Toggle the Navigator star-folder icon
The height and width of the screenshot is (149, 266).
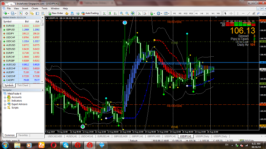(32, 13)
